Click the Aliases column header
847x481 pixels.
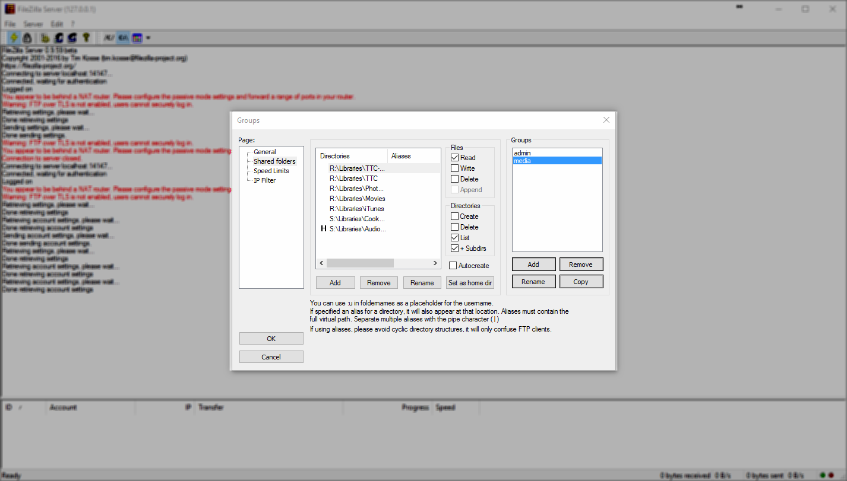coord(414,156)
